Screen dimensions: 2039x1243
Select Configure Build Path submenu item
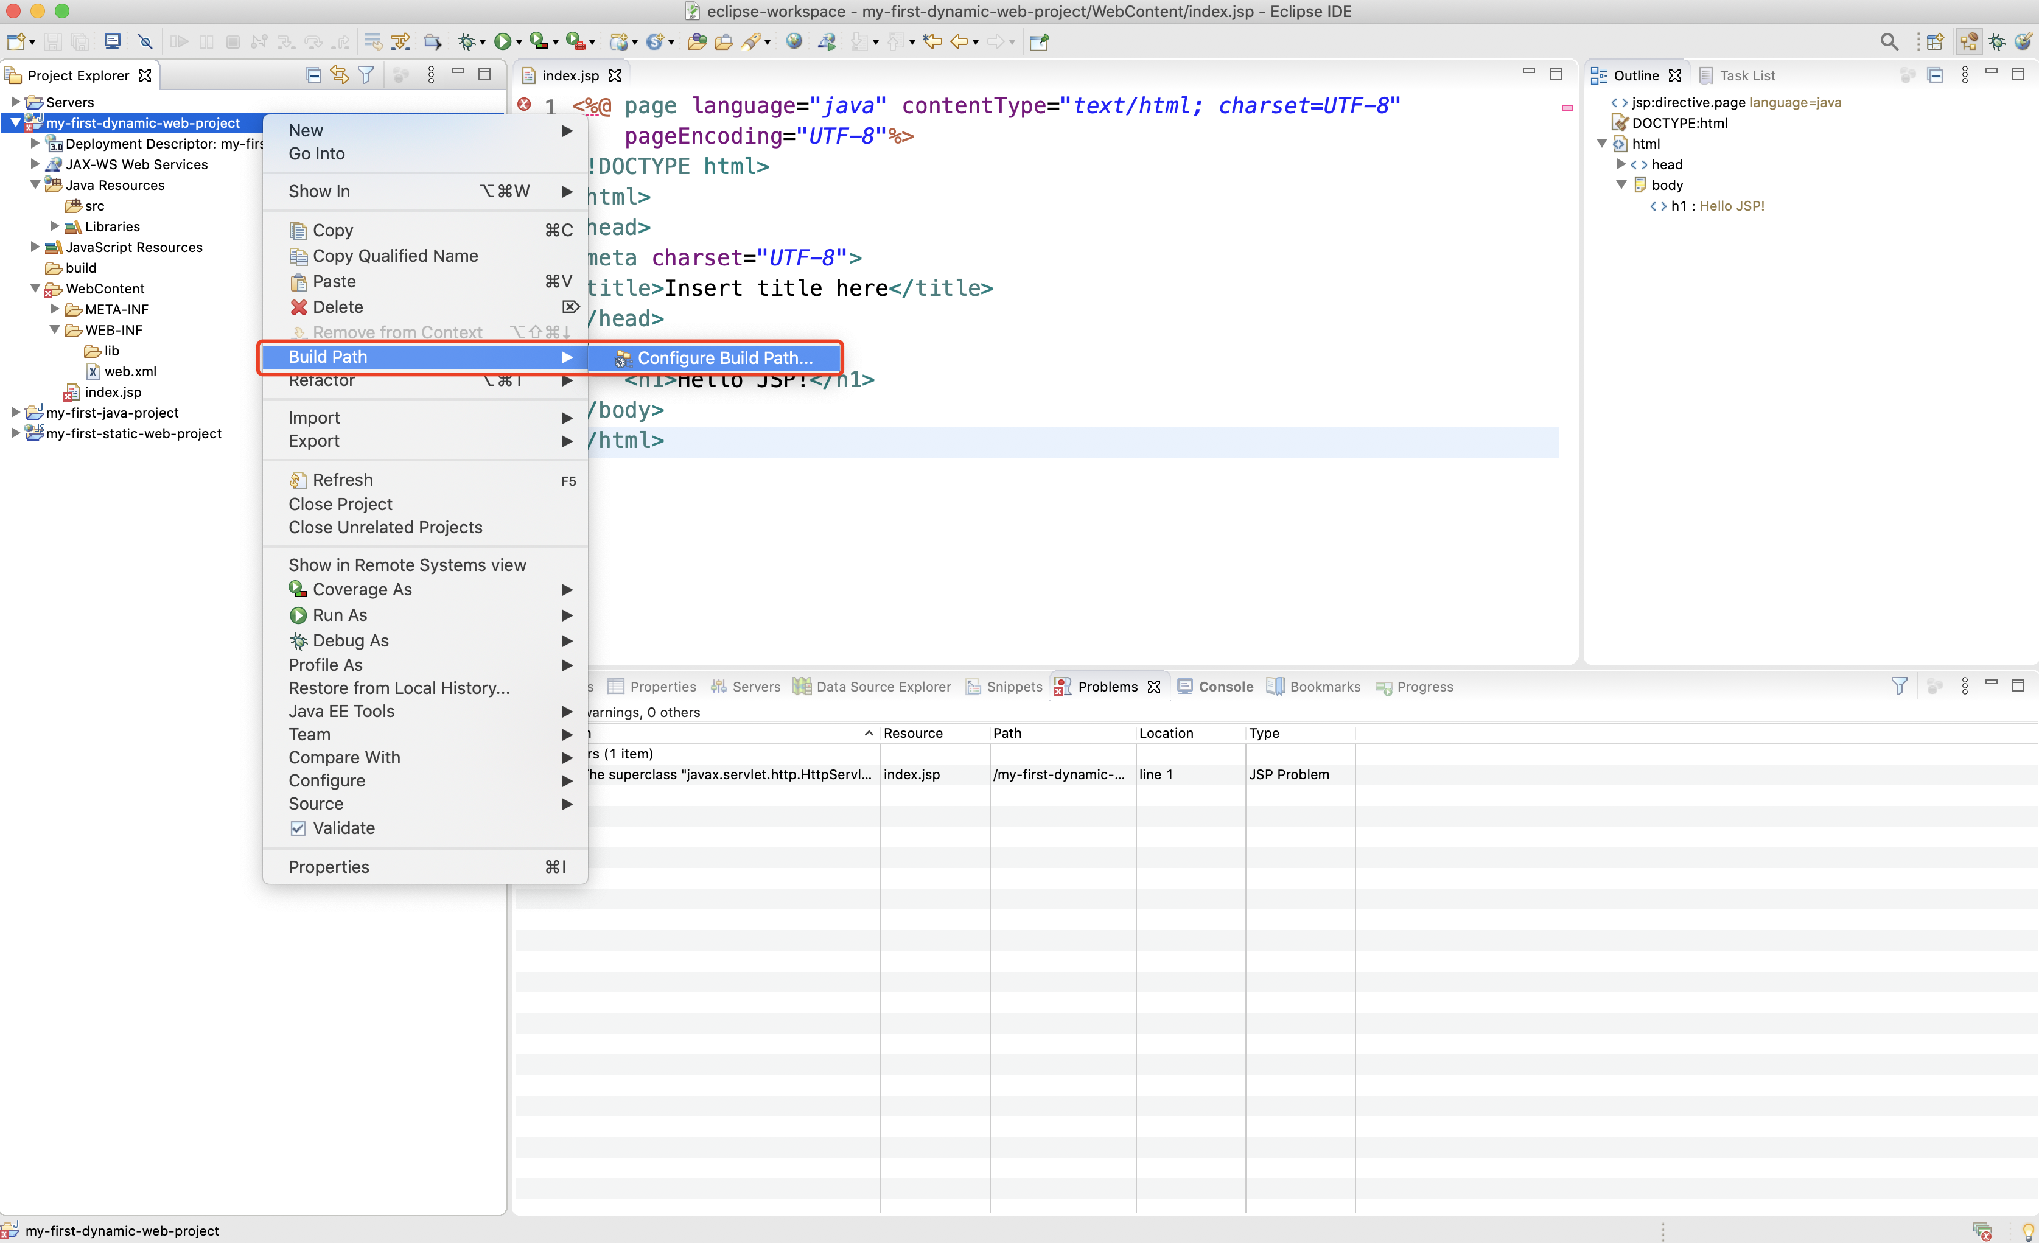tap(715, 359)
